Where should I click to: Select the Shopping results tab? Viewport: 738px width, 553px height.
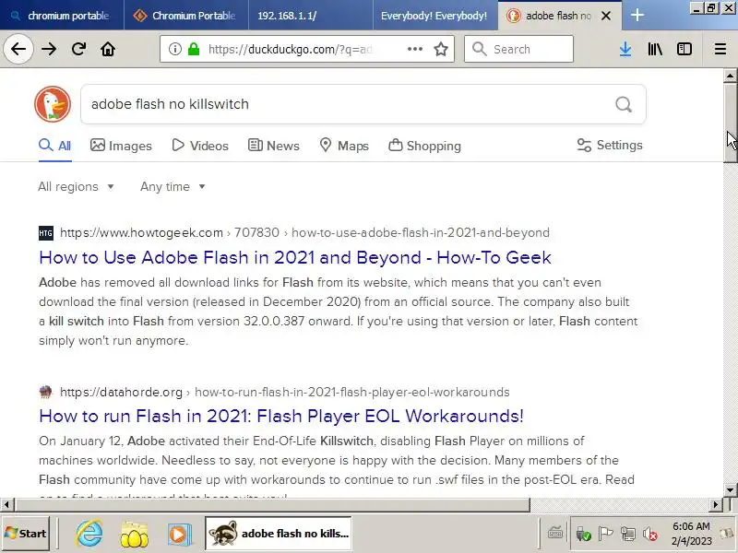[424, 146]
